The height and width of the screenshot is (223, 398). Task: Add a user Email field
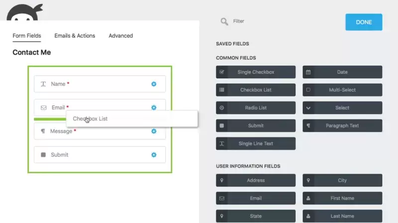tap(256, 199)
